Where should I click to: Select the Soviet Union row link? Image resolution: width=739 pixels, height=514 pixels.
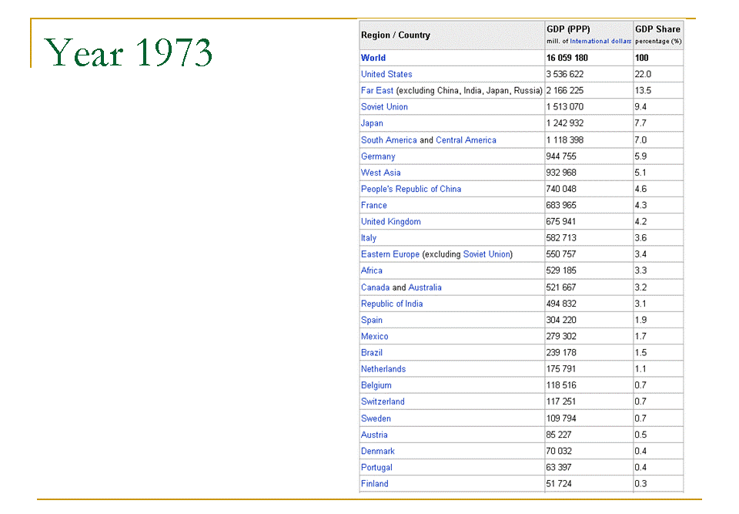384,107
